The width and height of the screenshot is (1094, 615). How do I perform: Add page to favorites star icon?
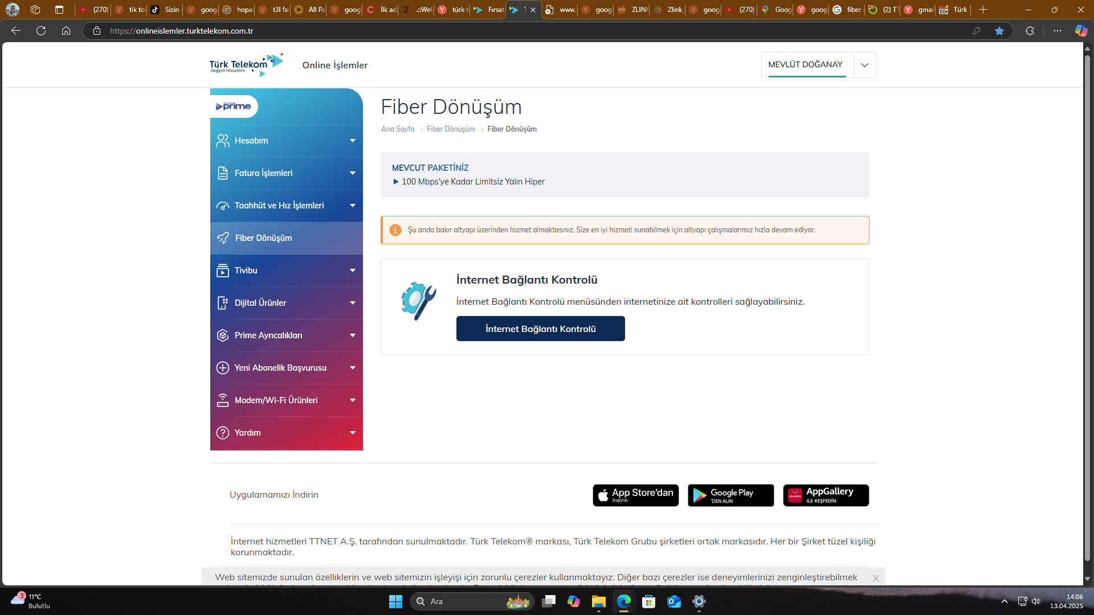pos(999,31)
